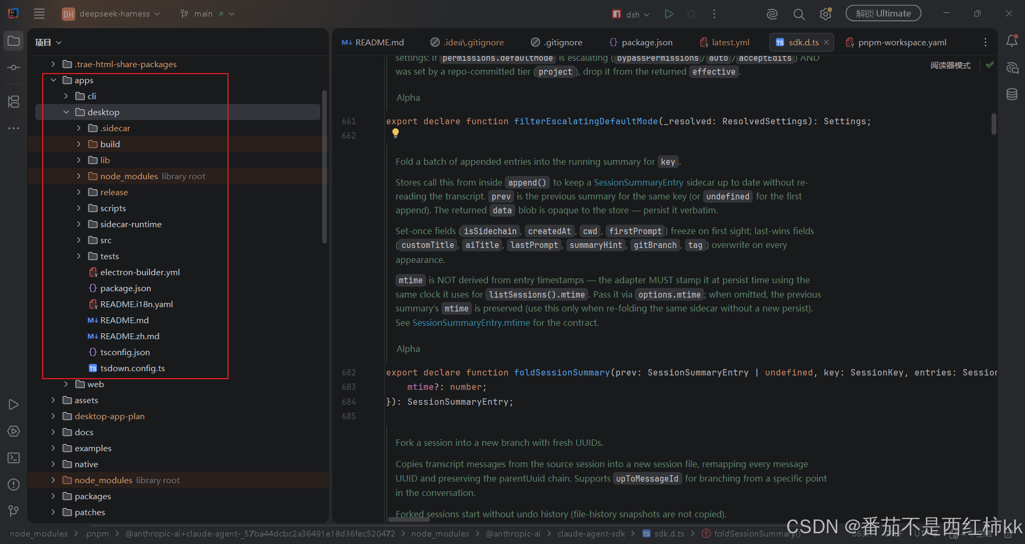Image resolution: width=1025 pixels, height=544 pixels.
Task: Close the sdk.d.ts tab
Action: point(826,42)
